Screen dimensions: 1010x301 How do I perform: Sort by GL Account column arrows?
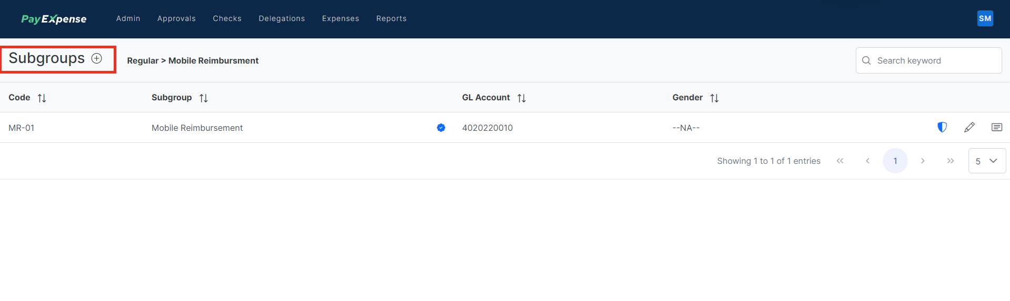(x=522, y=98)
